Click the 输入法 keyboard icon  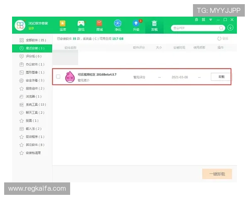pos(22,129)
